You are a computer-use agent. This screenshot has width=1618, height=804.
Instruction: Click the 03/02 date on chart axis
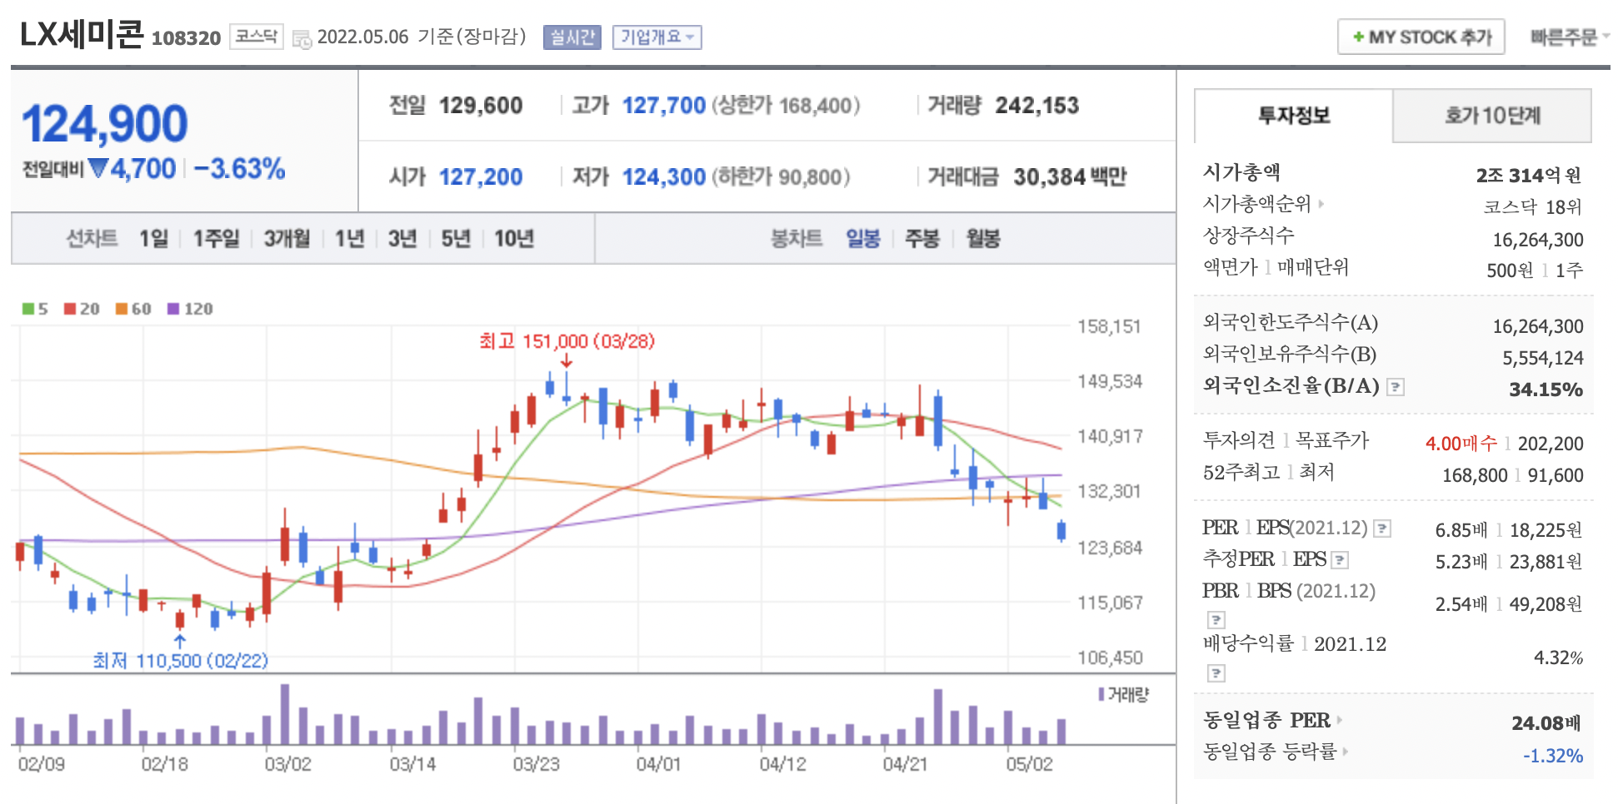[287, 764]
